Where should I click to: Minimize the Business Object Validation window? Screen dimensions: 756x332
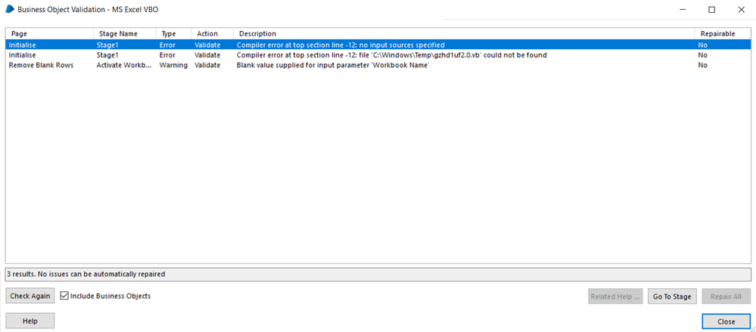coord(683,10)
